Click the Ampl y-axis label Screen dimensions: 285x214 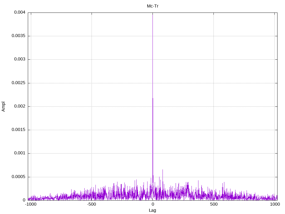point(3,106)
